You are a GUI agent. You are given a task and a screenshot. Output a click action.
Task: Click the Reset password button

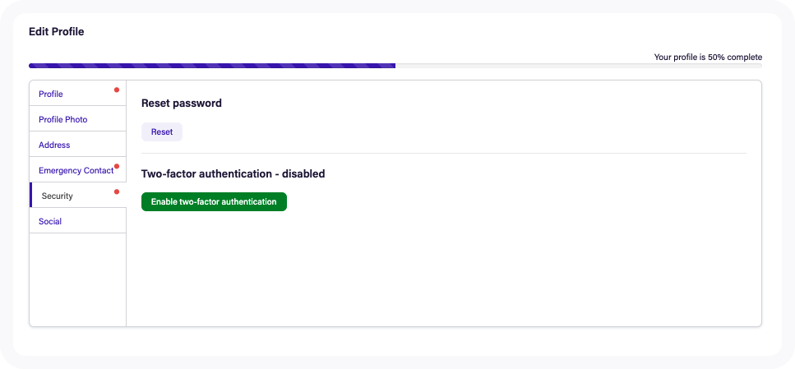pyautogui.click(x=162, y=131)
